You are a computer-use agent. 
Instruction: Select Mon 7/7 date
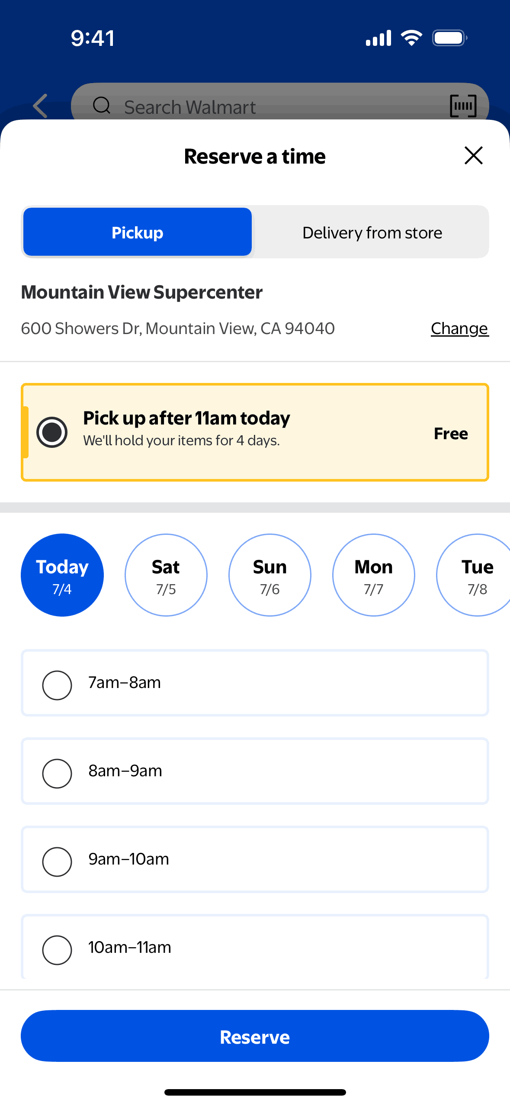coord(374,575)
